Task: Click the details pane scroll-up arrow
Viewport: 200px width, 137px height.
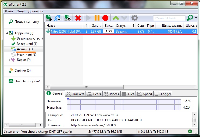Action: point(194,115)
